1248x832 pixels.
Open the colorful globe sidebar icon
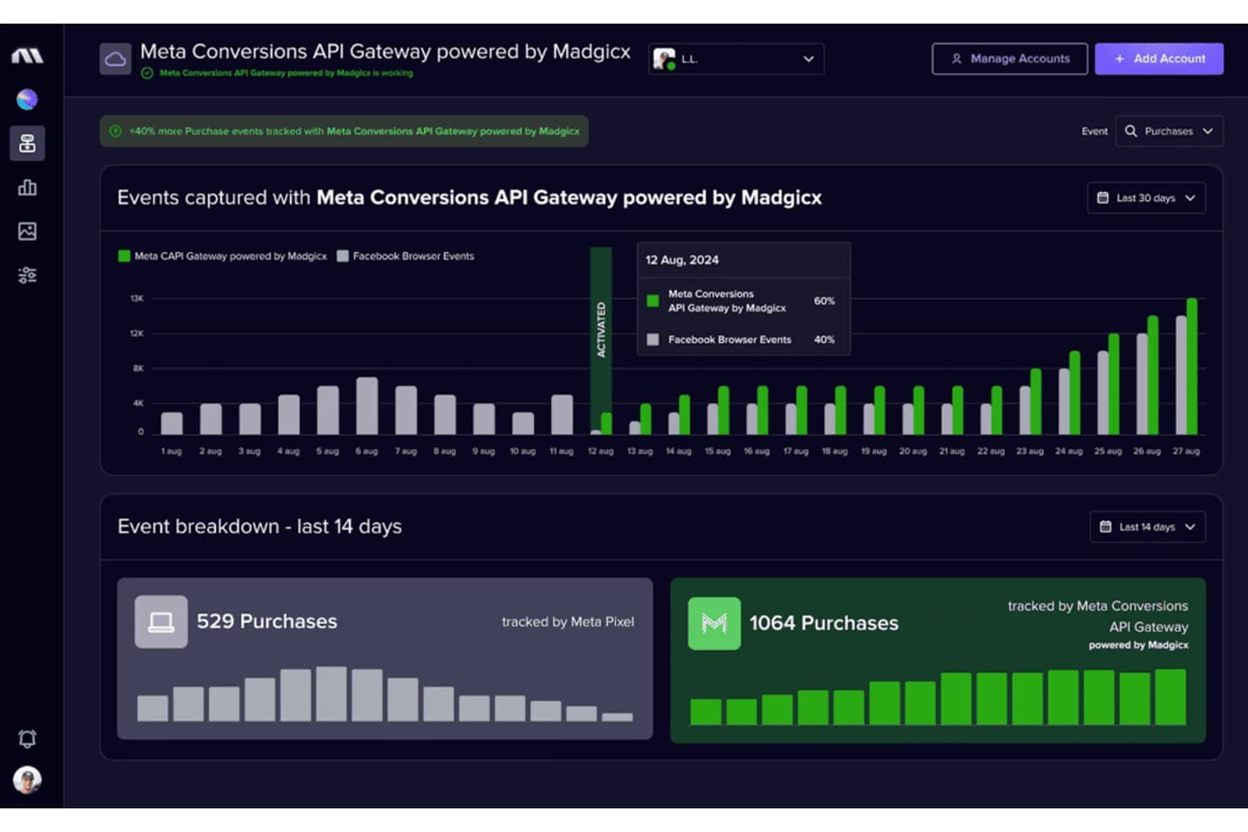pyautogui.click(x=27, y=99)
